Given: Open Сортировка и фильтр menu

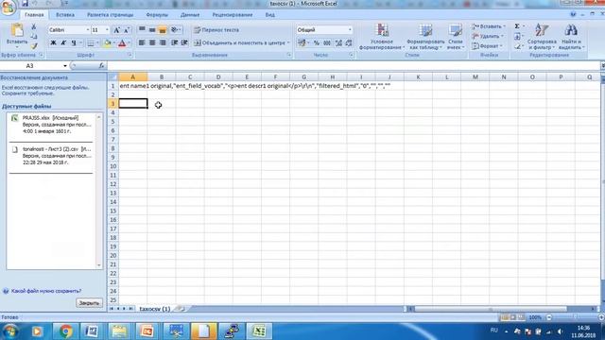Looking at the screenshot, I should coord(542,37).
